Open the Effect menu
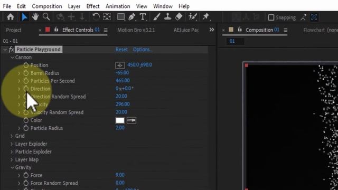This screenshot has width=338, height=190. pyautogui.click(x=93, y=6)
